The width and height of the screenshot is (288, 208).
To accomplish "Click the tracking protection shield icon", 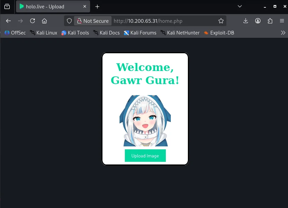I will 69,21.
